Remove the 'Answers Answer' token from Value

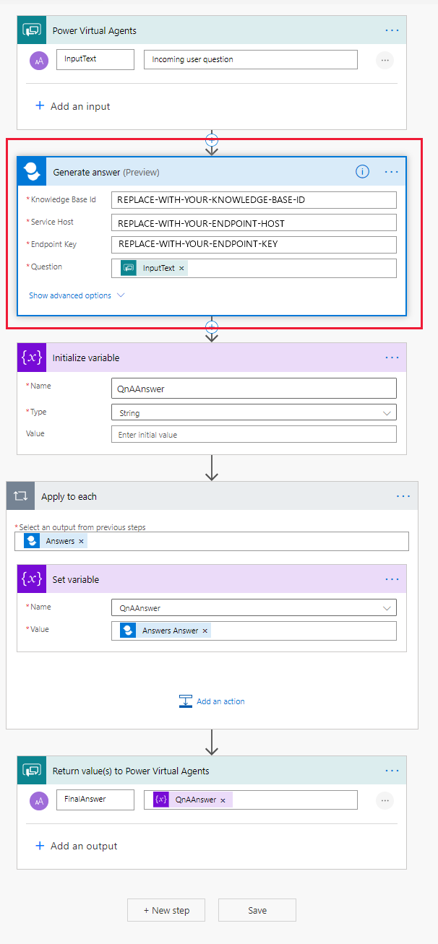point(205,631)
